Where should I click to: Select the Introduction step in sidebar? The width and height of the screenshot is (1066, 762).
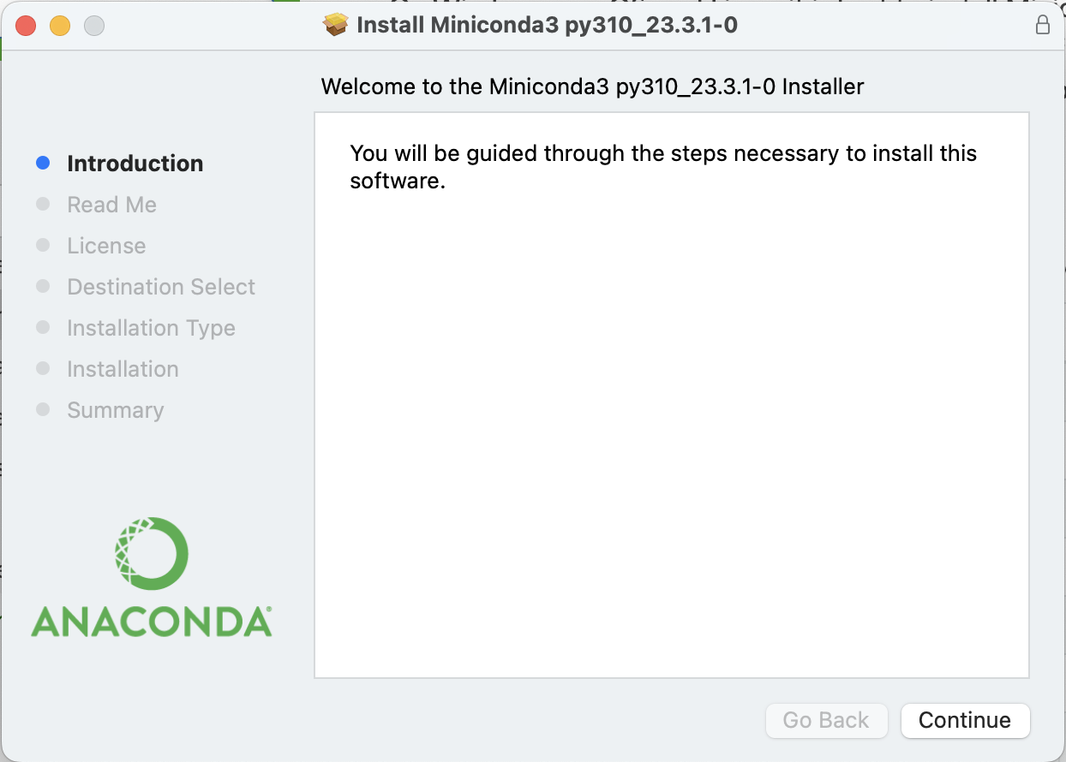click(x=135, y=163)
